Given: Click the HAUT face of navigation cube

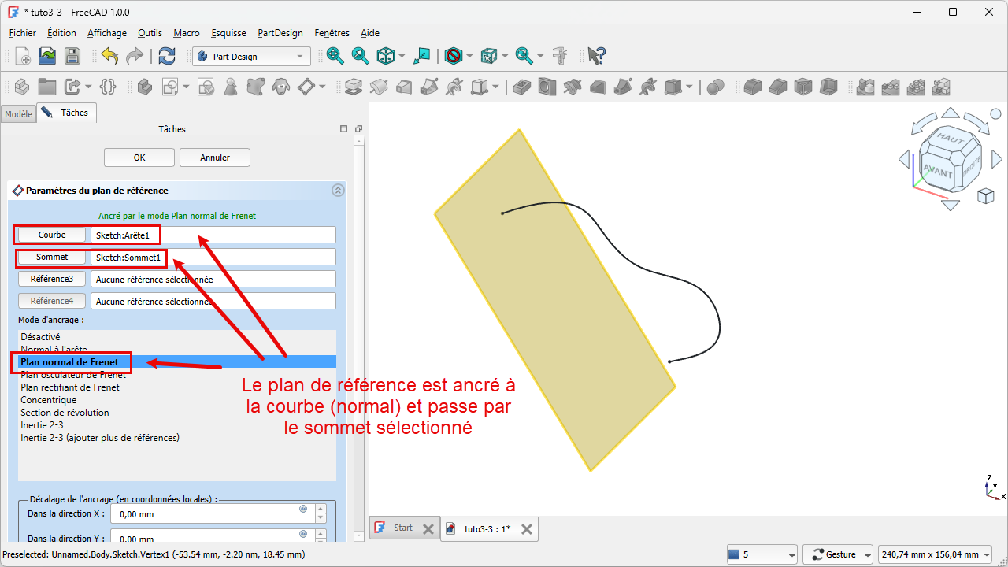Looking at the screenshot, I should pos(950,139).
